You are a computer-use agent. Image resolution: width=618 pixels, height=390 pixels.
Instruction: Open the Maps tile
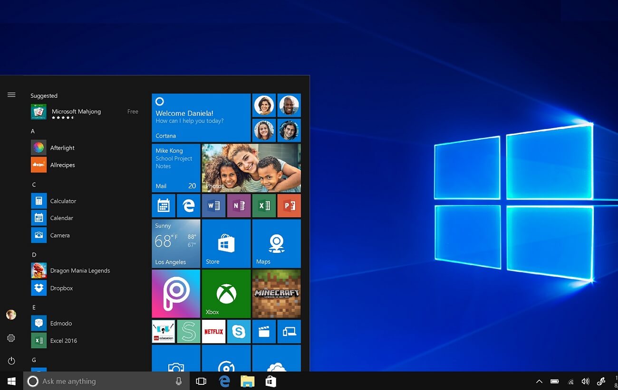(276, 243)
